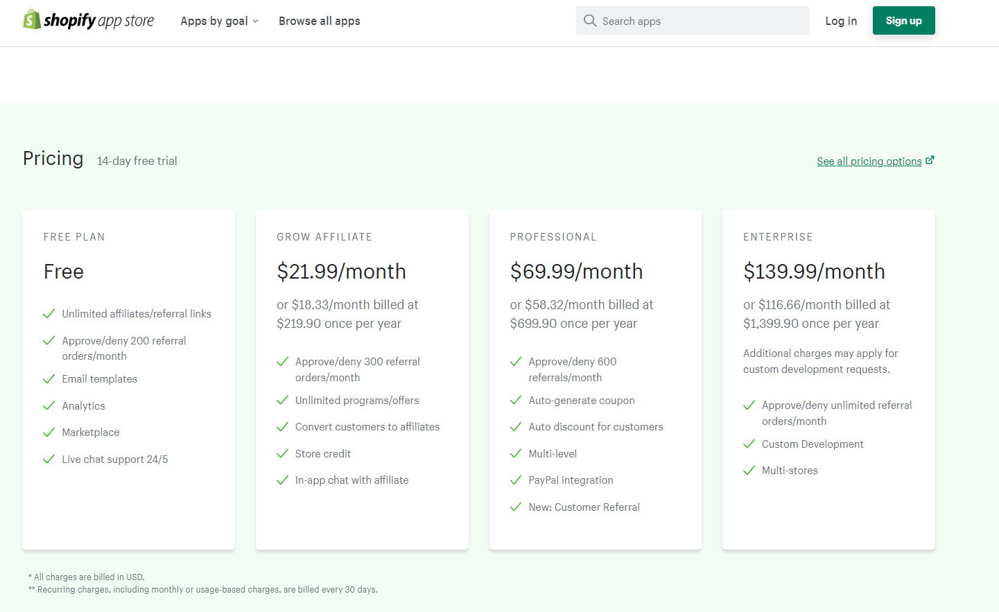The image size is (999, 612).
Task: Click the shopify app store wordmark
Action: point(99,21)
